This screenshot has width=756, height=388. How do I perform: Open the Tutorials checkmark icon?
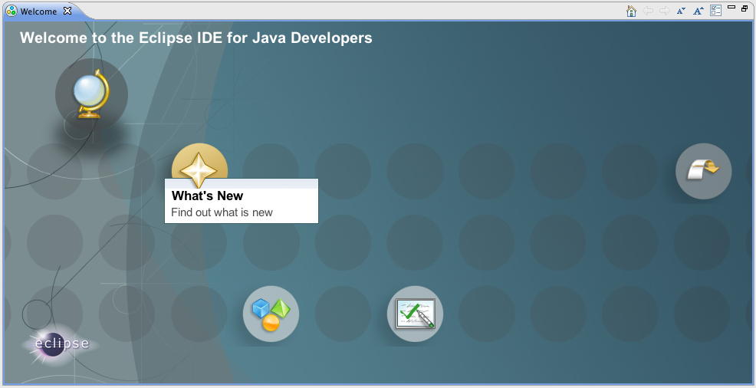coord(415,314)
